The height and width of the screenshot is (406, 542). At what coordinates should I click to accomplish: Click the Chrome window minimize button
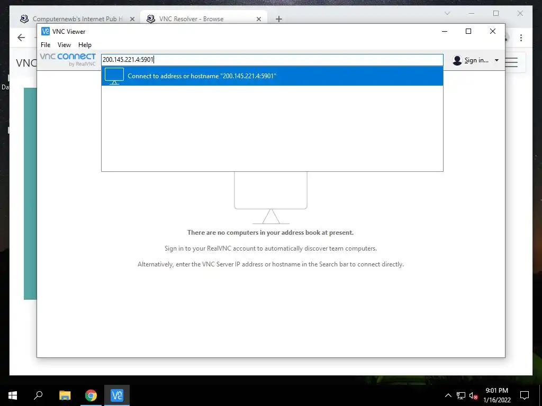coord(472,13)
